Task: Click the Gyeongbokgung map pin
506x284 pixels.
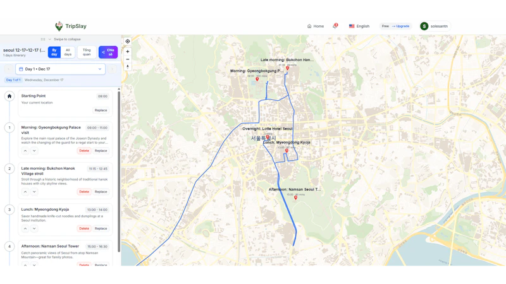Action: tap(257, 79)
